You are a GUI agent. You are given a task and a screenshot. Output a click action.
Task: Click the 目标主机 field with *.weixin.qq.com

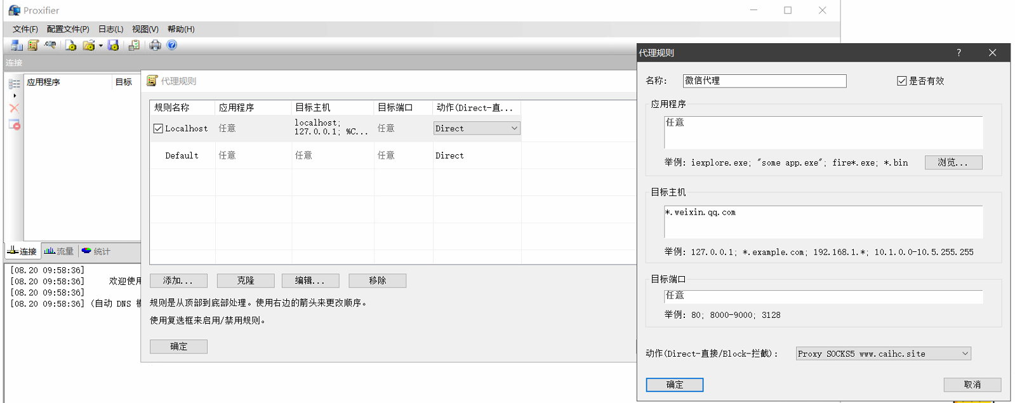pyautogui.click(x=823, y=222)
